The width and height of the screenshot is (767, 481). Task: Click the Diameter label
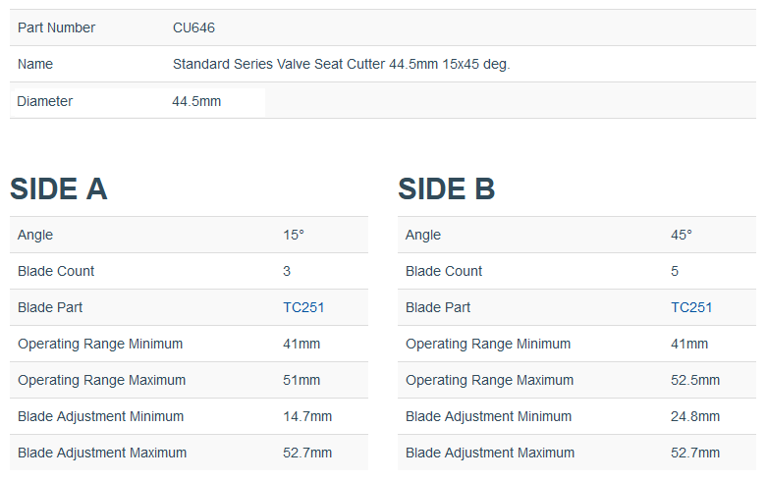[44, 101]
